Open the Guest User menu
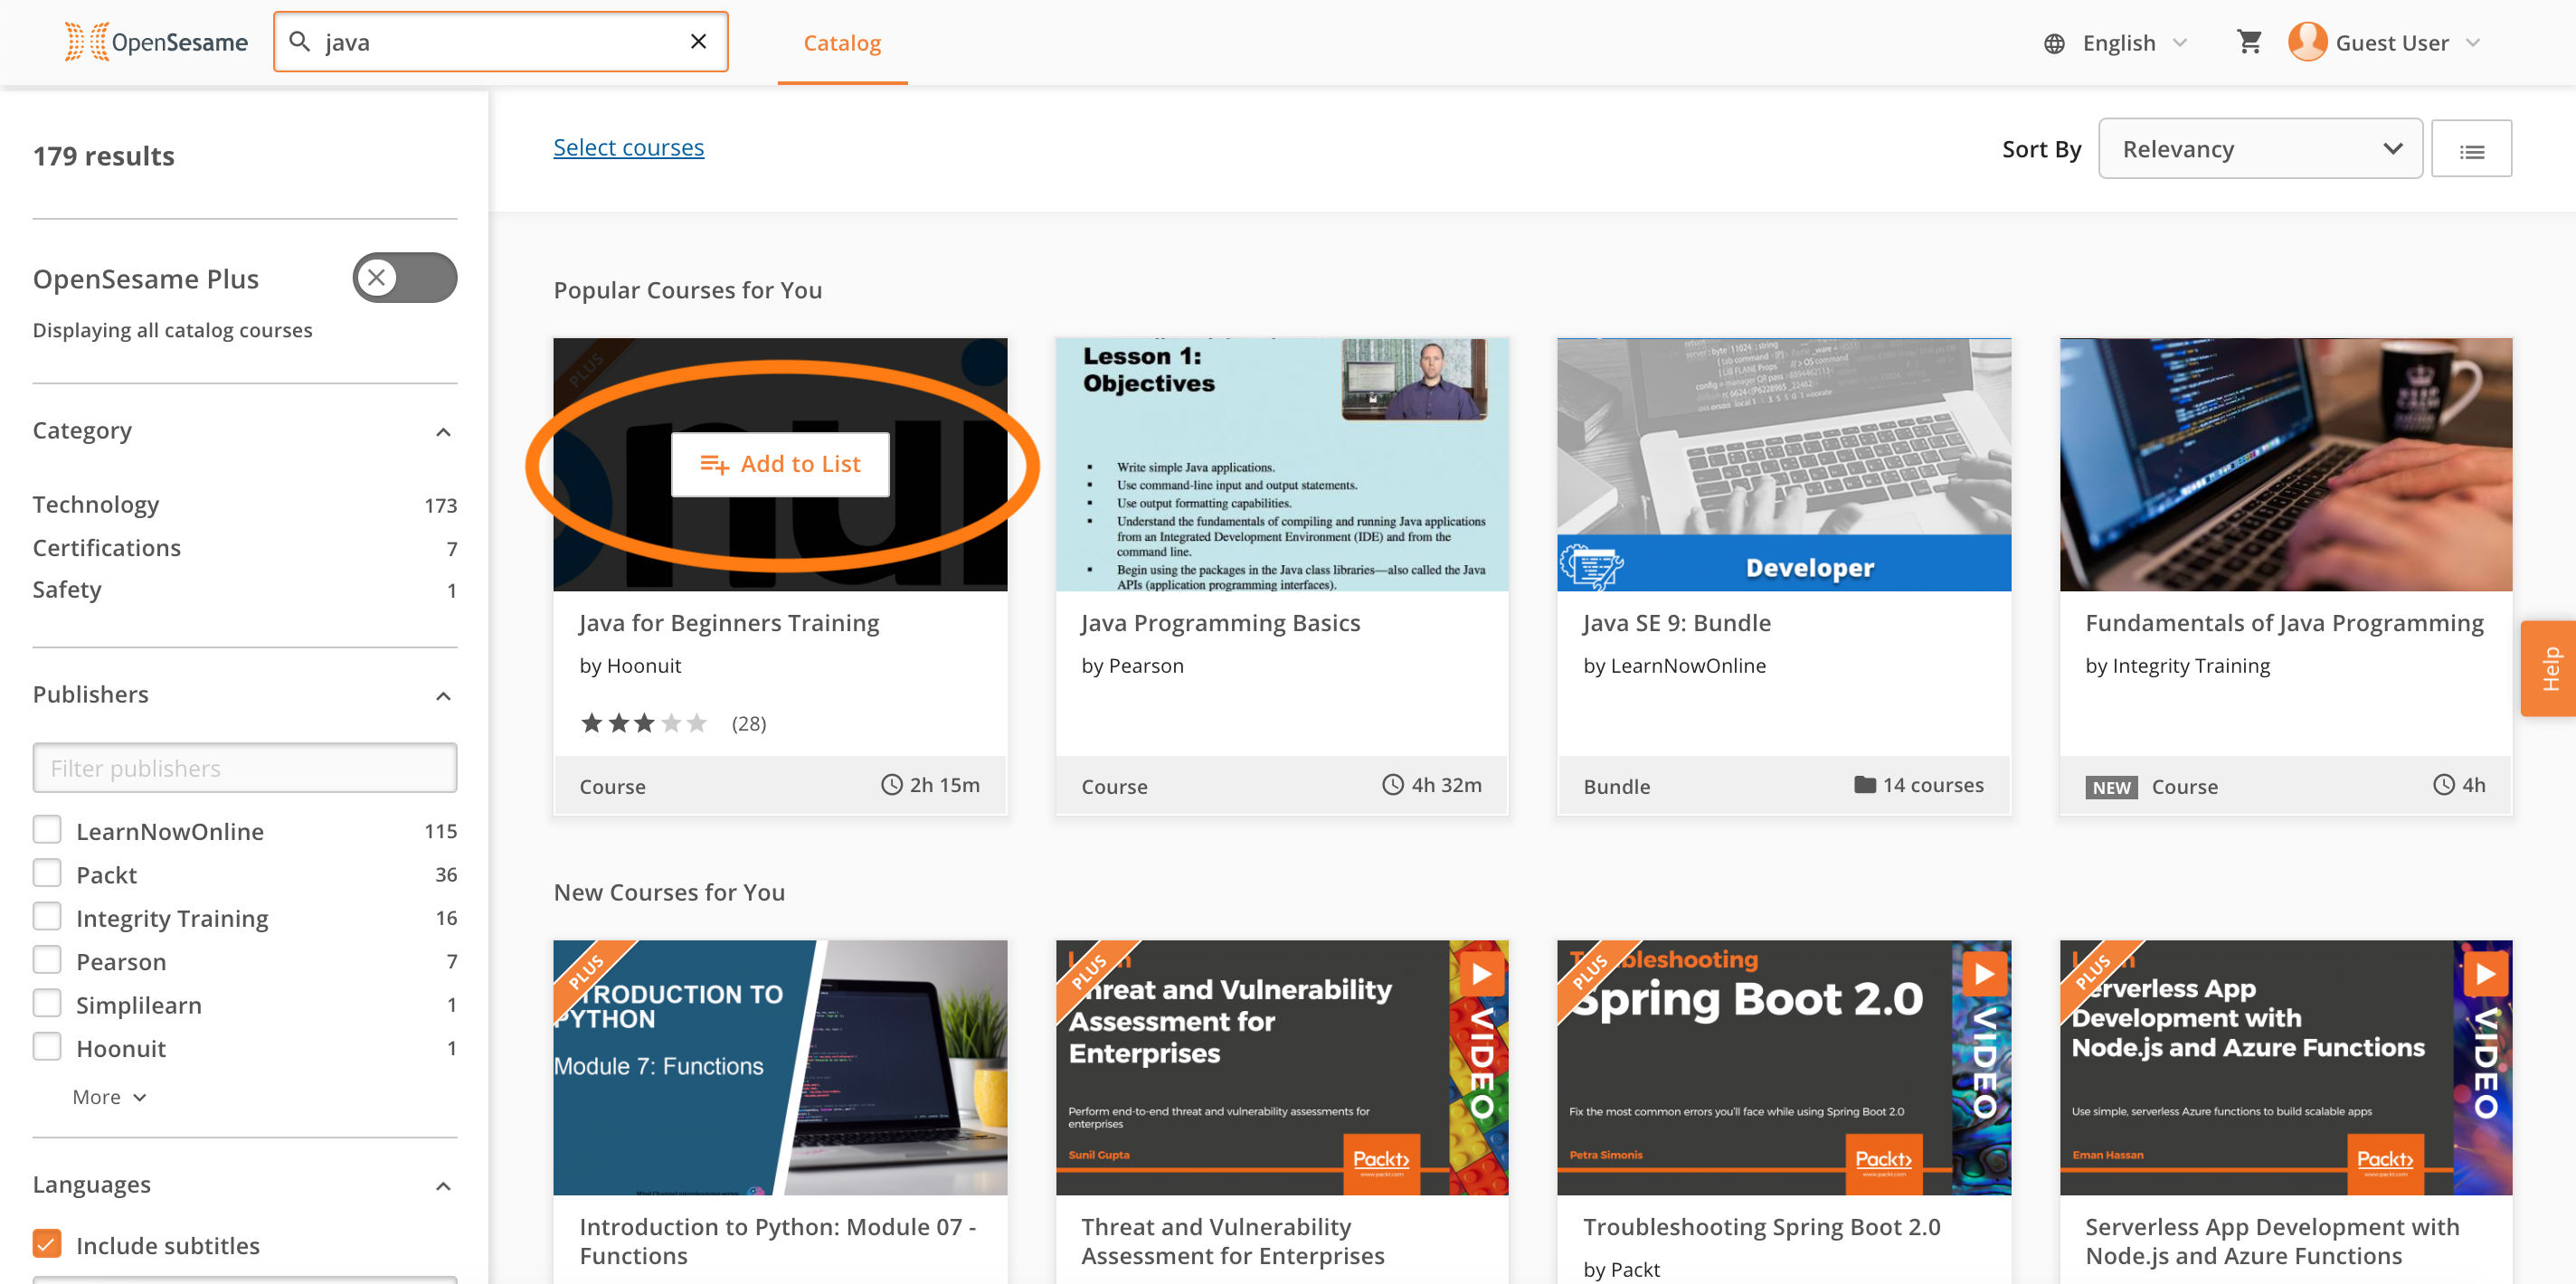This screenshot has height=1284, width=2576. click(2408, 43)
